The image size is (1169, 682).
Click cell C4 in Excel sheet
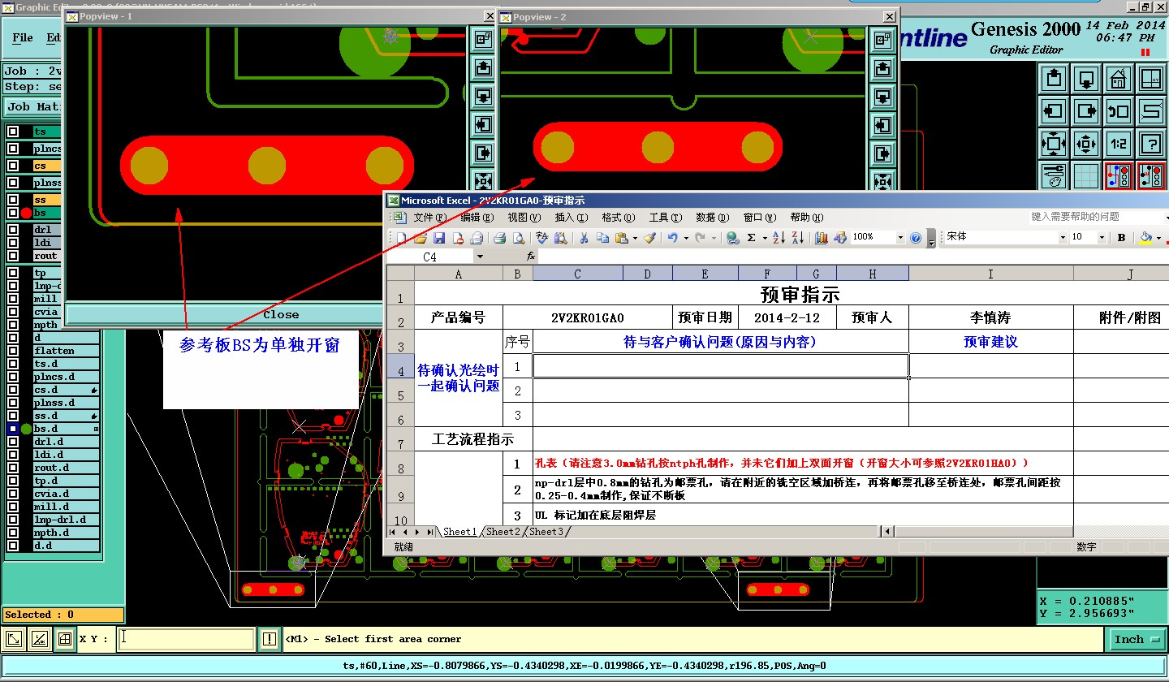(721, 366)
